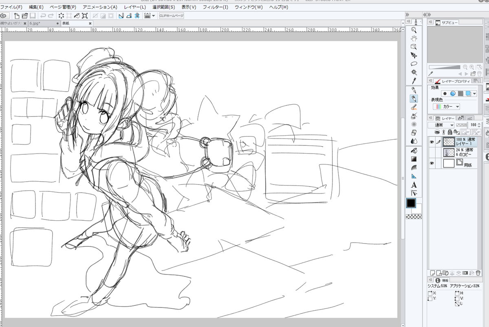
Task: Select the Airbrush tool
Action: point(414,116)
